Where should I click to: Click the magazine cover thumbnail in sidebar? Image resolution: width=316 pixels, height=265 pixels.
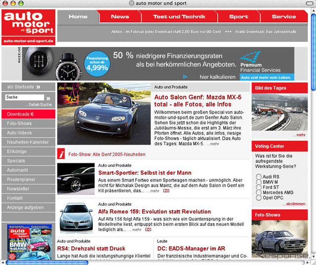coord(30,242)
